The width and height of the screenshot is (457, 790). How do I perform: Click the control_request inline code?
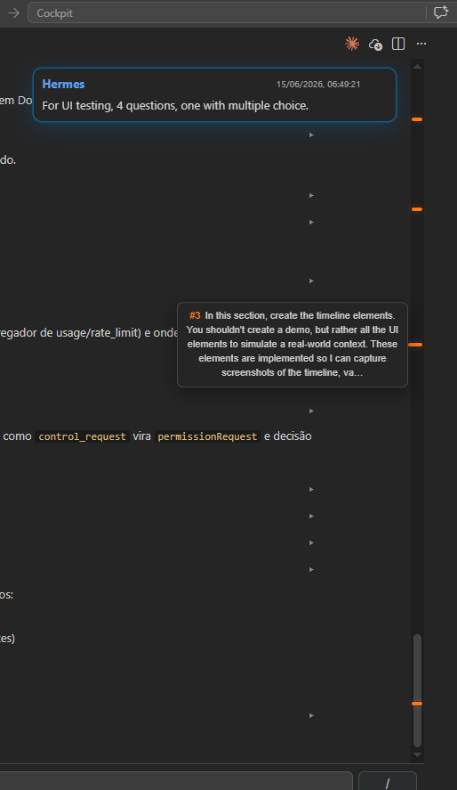pos(82,436)
